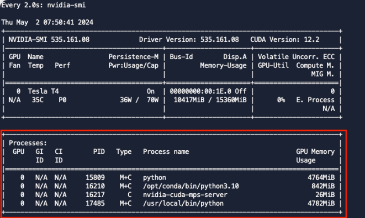365x218 pixels.
Task: Click the 'Processes:' section label
Action: click(x=28, y=143)
